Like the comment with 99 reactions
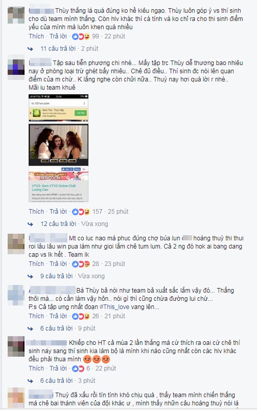The image size is (257, 410). [36, 36]
